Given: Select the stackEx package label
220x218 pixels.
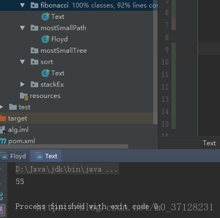Looking at the screenshot, I should coord(52,85).
